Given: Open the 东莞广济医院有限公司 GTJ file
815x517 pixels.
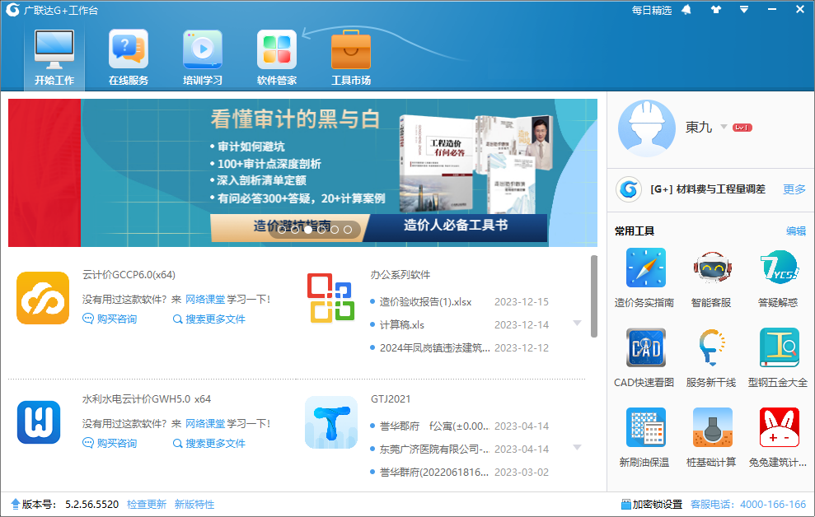Looking at the screenshot, I should [x=434, y=449].
